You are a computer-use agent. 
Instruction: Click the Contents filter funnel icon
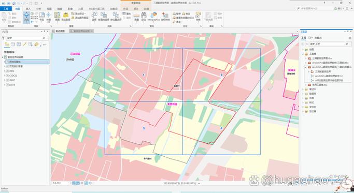pos(4,38)
